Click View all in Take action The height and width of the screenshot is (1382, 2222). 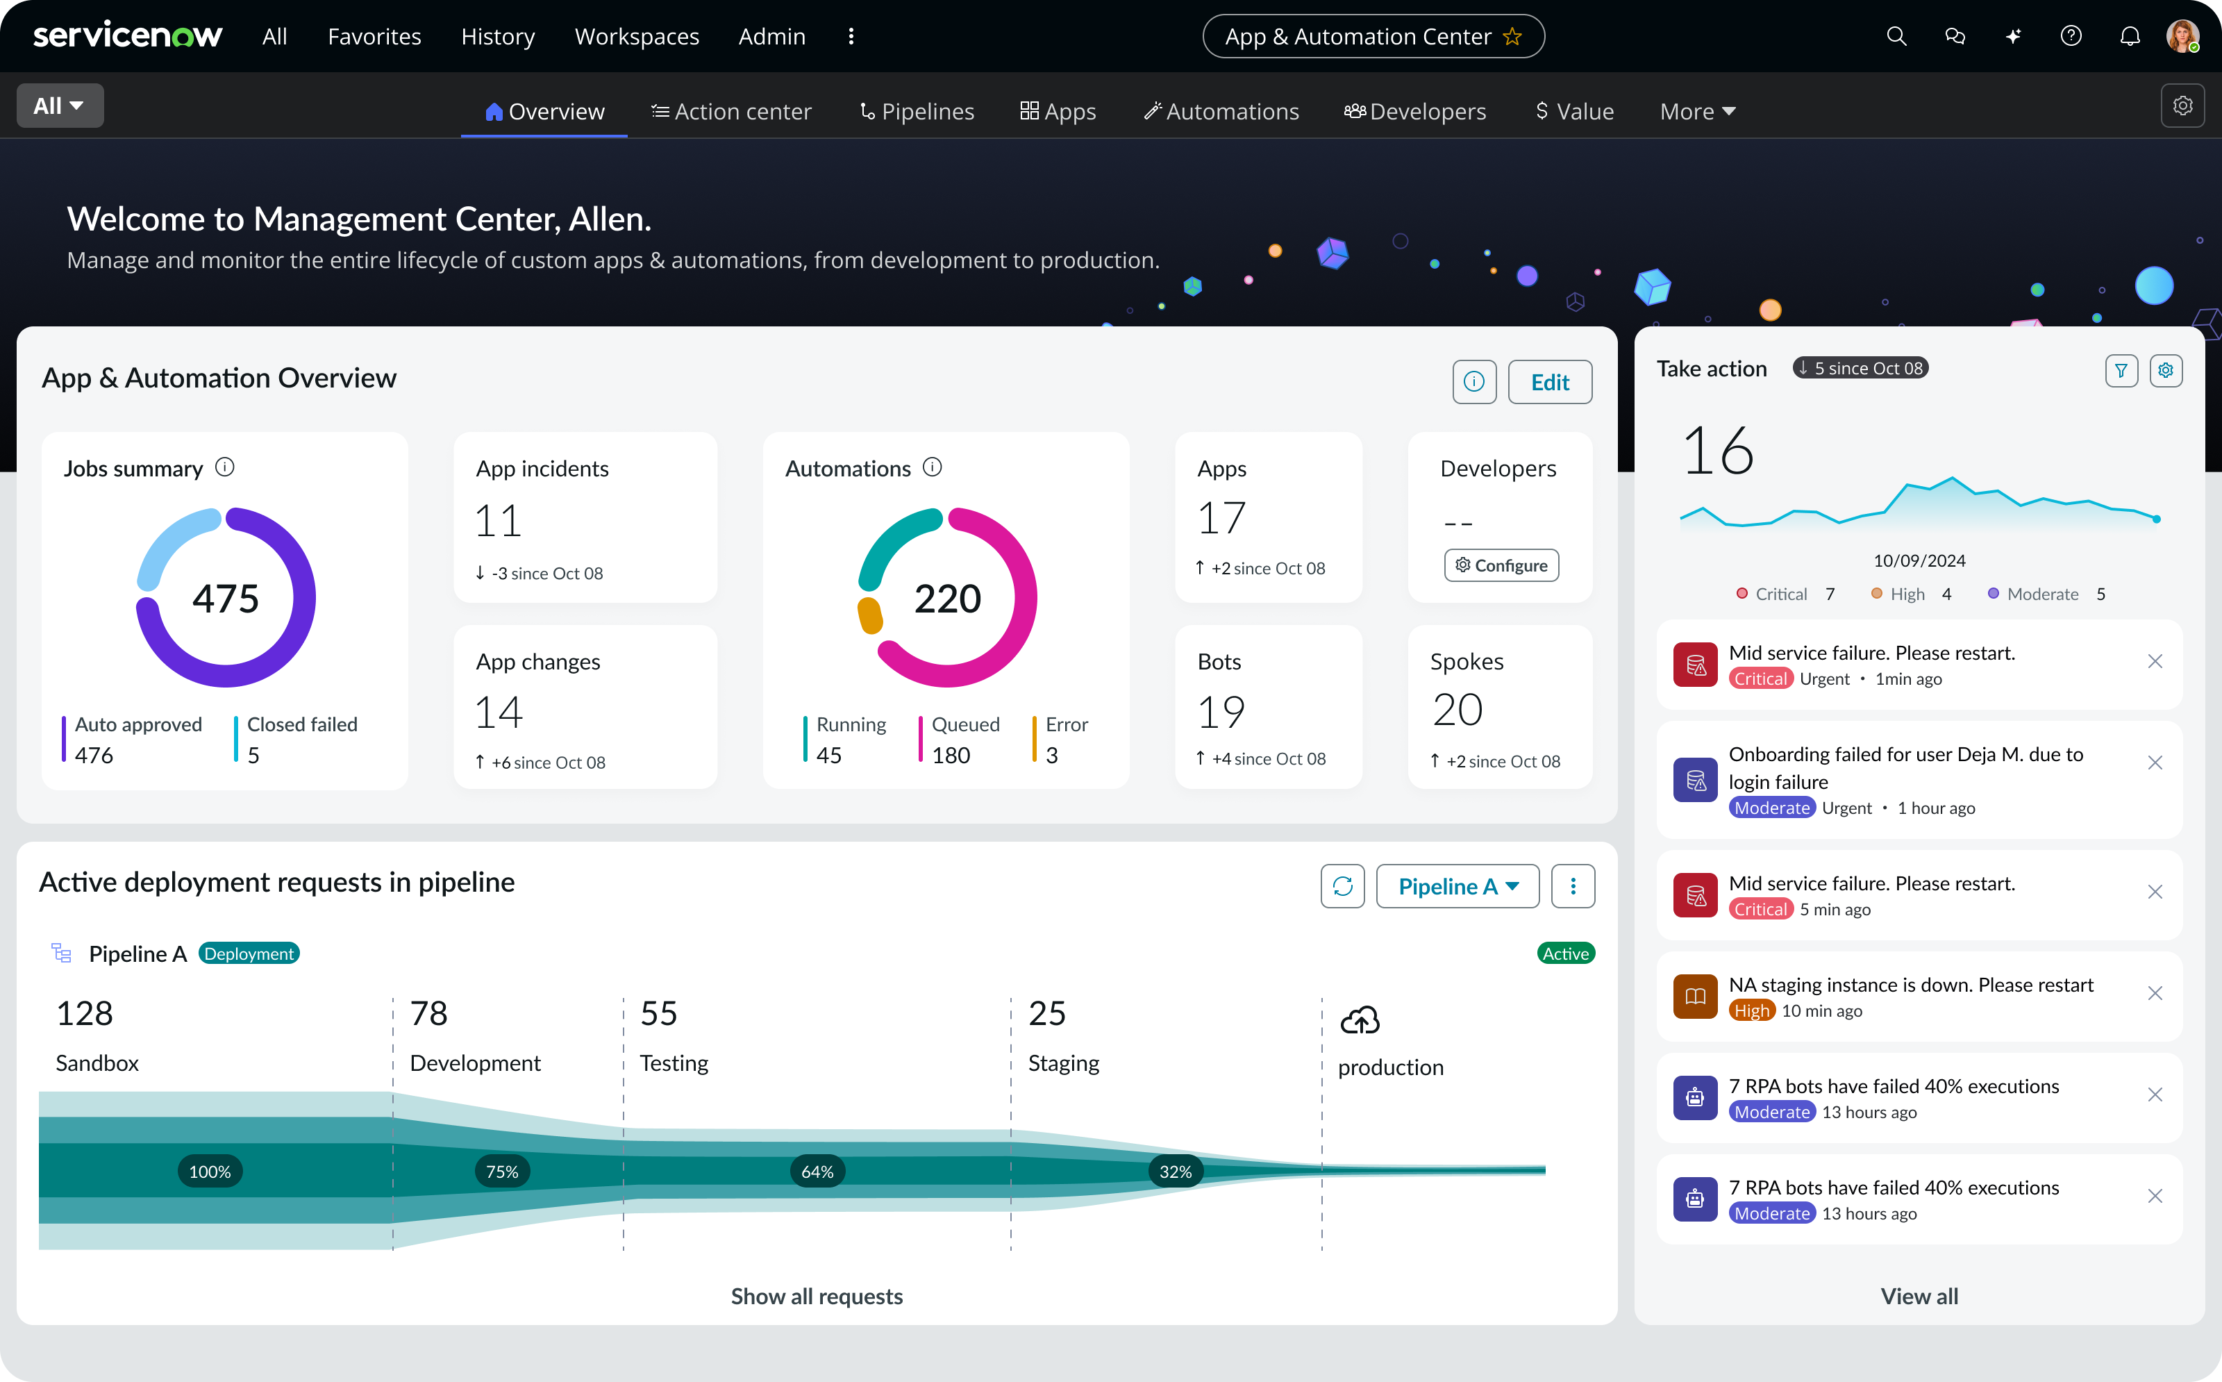click(1919, 1295)
